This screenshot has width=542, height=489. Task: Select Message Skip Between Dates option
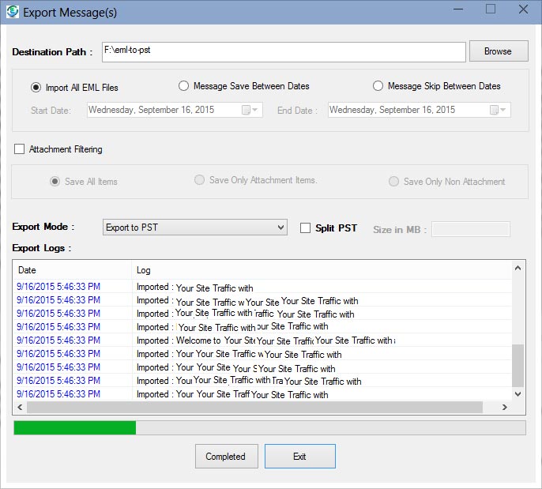pos(378,86)
